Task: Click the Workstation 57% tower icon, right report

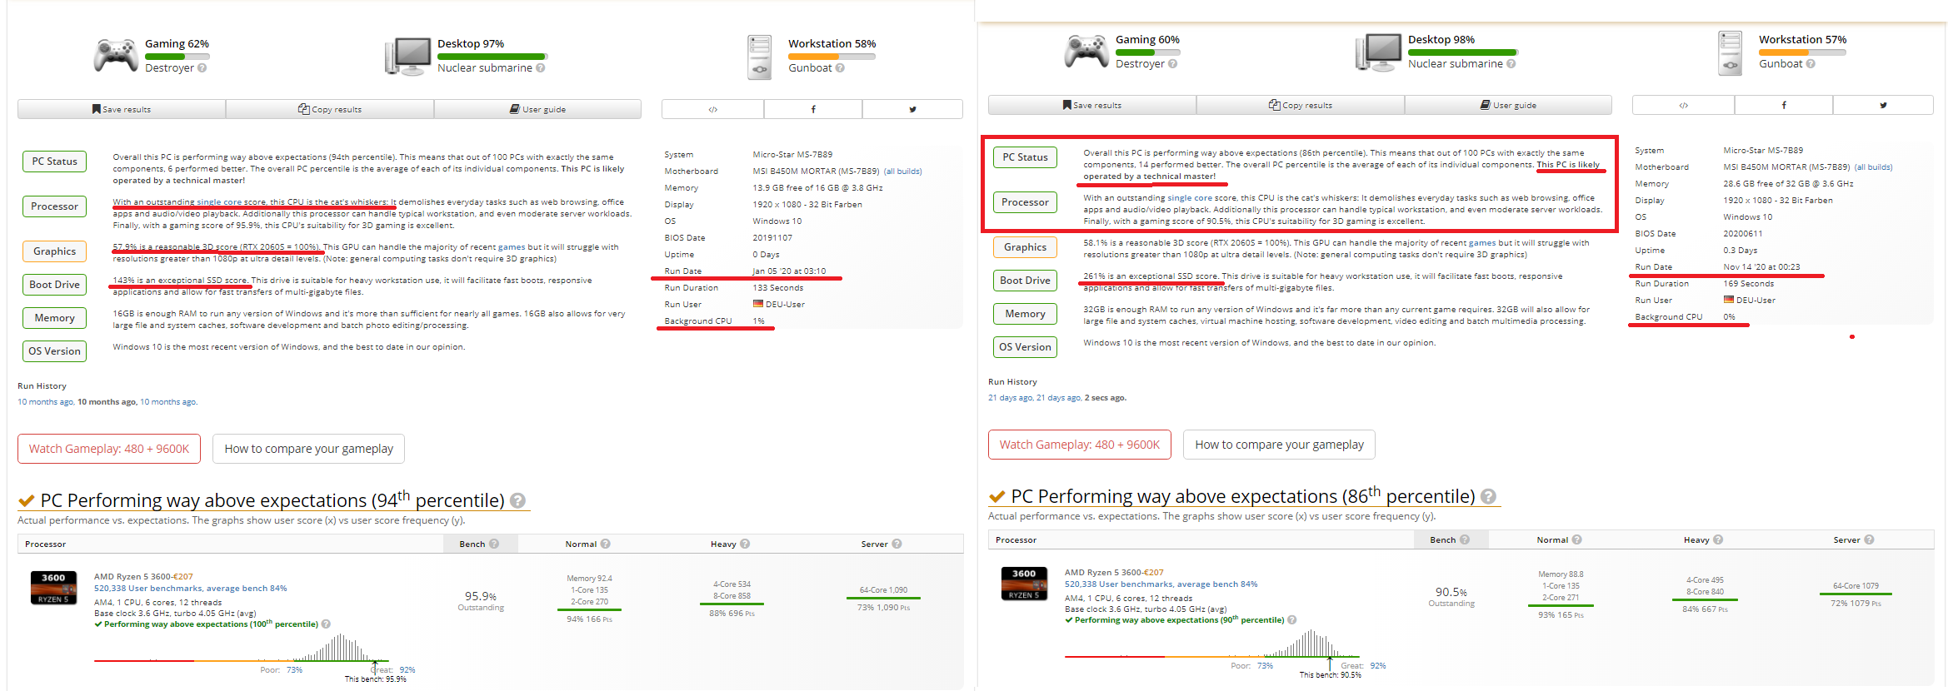Action: click(x=1730, y=52)
